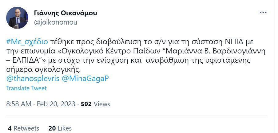Click the likes count number 20
278x133 pixels.
[x=52, y=128]
